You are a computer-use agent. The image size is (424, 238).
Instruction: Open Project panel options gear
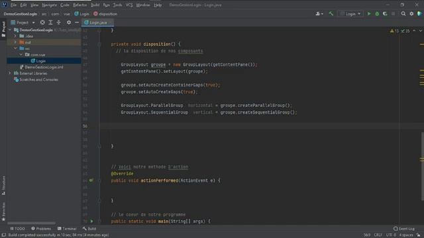pyautogui.click(x=69, y=22)
